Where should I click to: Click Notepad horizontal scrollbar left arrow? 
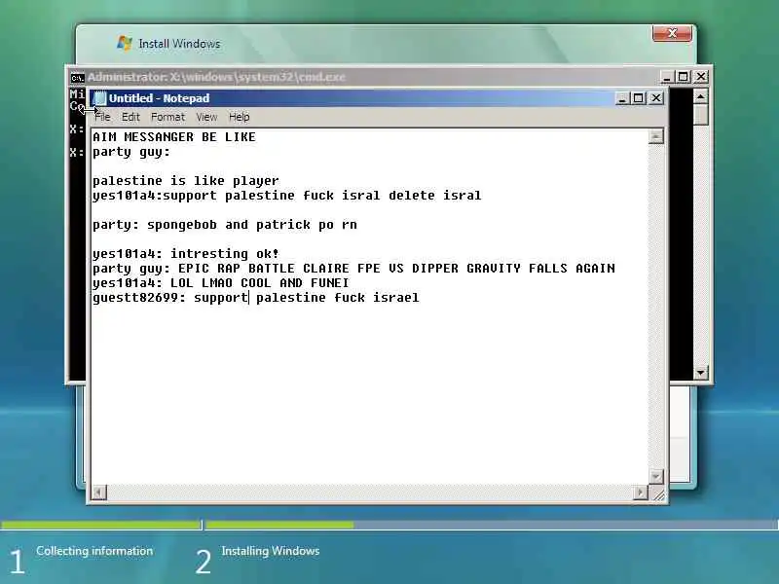(x=99, y=493)
